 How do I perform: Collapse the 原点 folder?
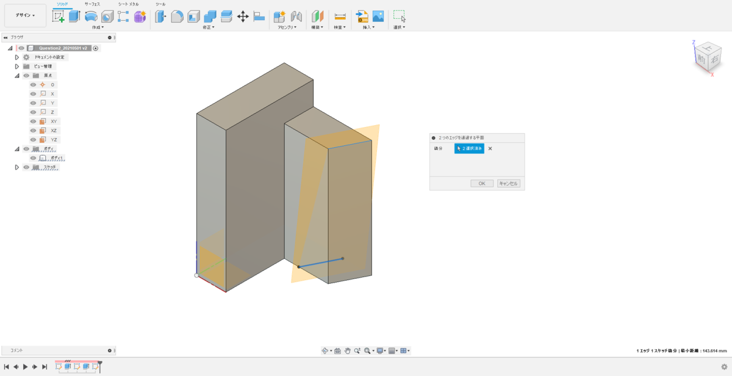[x=17, y=76]
